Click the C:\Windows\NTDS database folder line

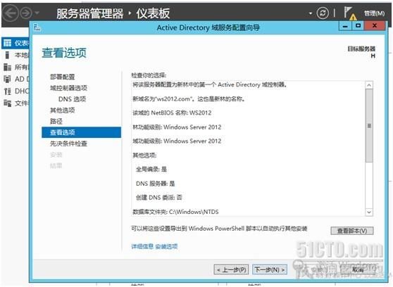(175, 212)
